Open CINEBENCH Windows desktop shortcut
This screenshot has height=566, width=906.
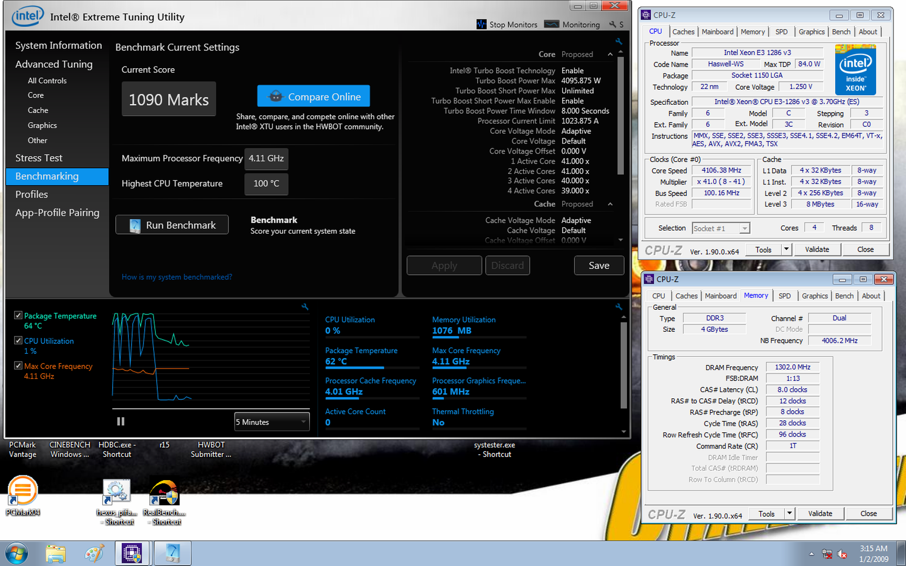(70, 449)
